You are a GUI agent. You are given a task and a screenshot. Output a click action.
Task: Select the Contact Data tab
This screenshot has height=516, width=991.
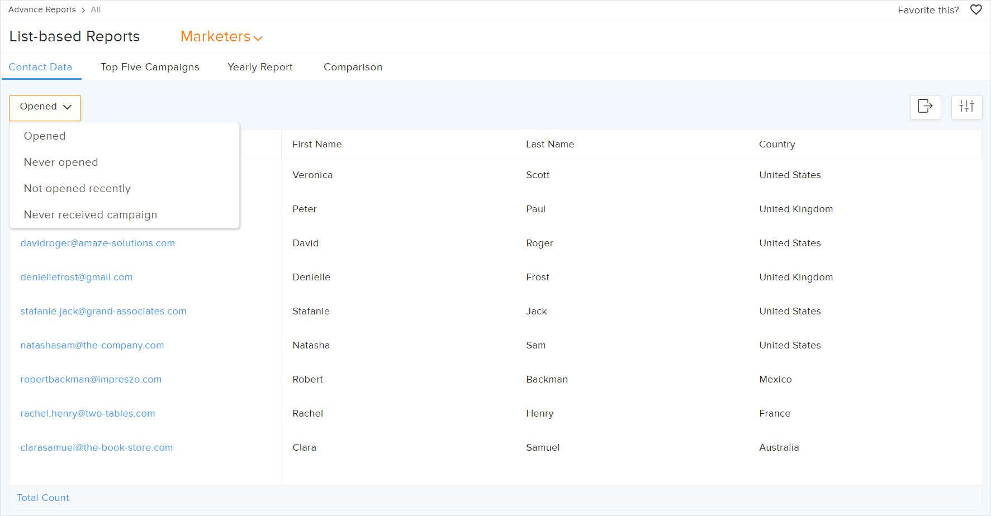click(x=40, y=67)
